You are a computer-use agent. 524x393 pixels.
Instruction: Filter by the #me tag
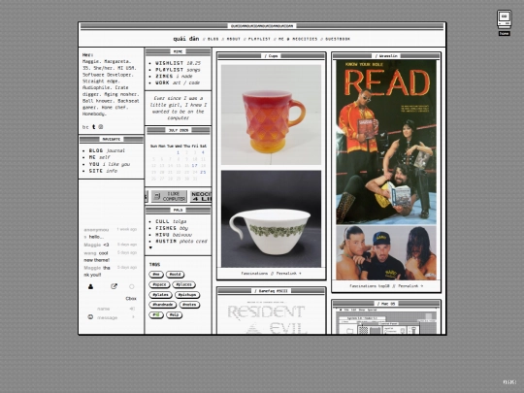point(156,275)
